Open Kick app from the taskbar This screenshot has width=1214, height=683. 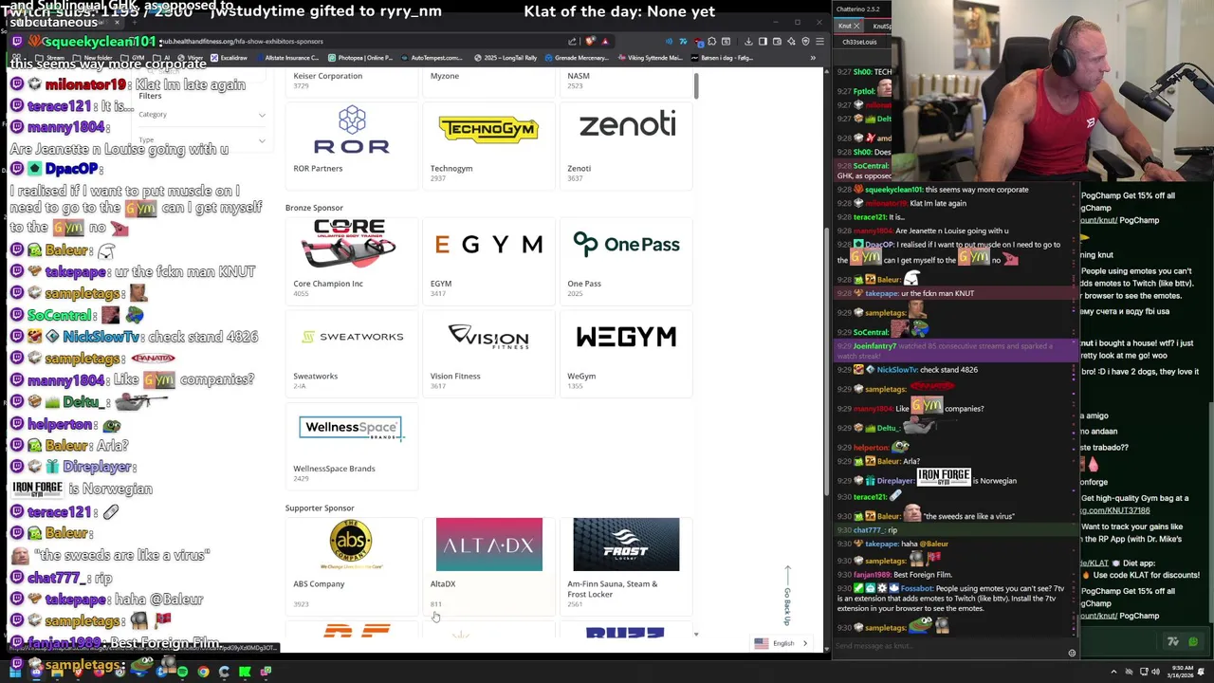(245, 672)
